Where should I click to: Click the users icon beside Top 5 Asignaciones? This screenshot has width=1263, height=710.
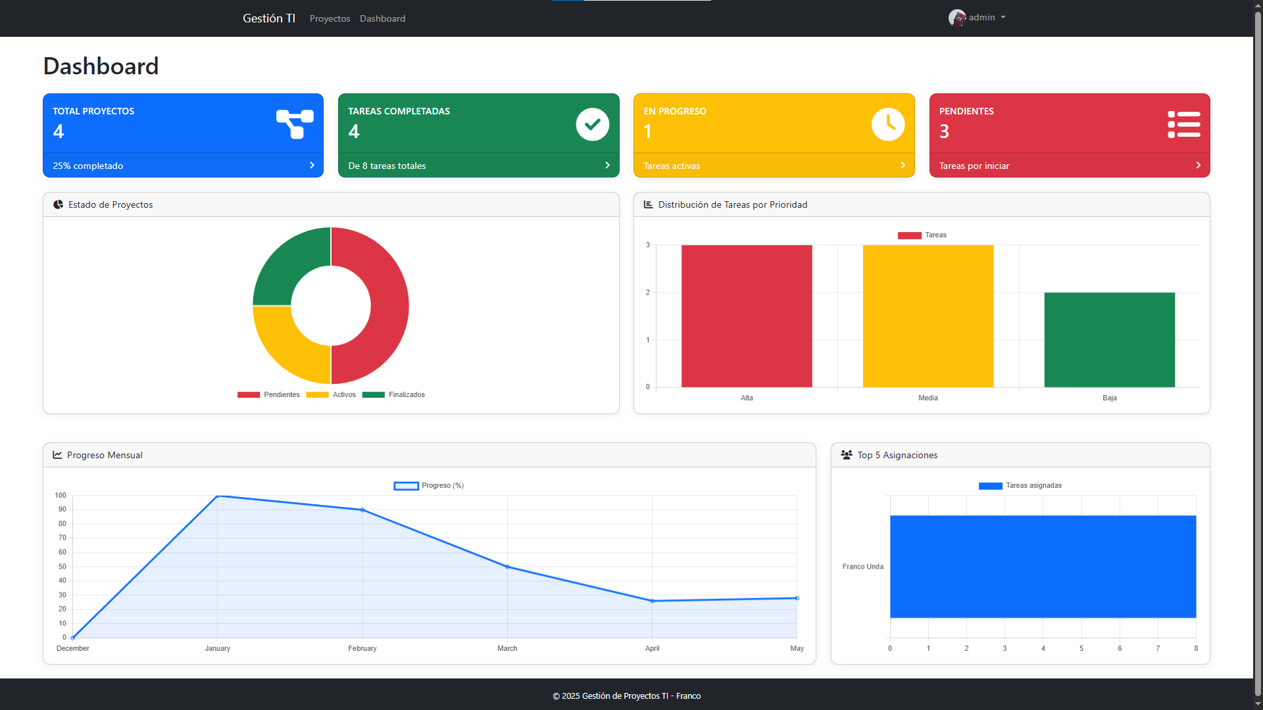pos(847,455)
